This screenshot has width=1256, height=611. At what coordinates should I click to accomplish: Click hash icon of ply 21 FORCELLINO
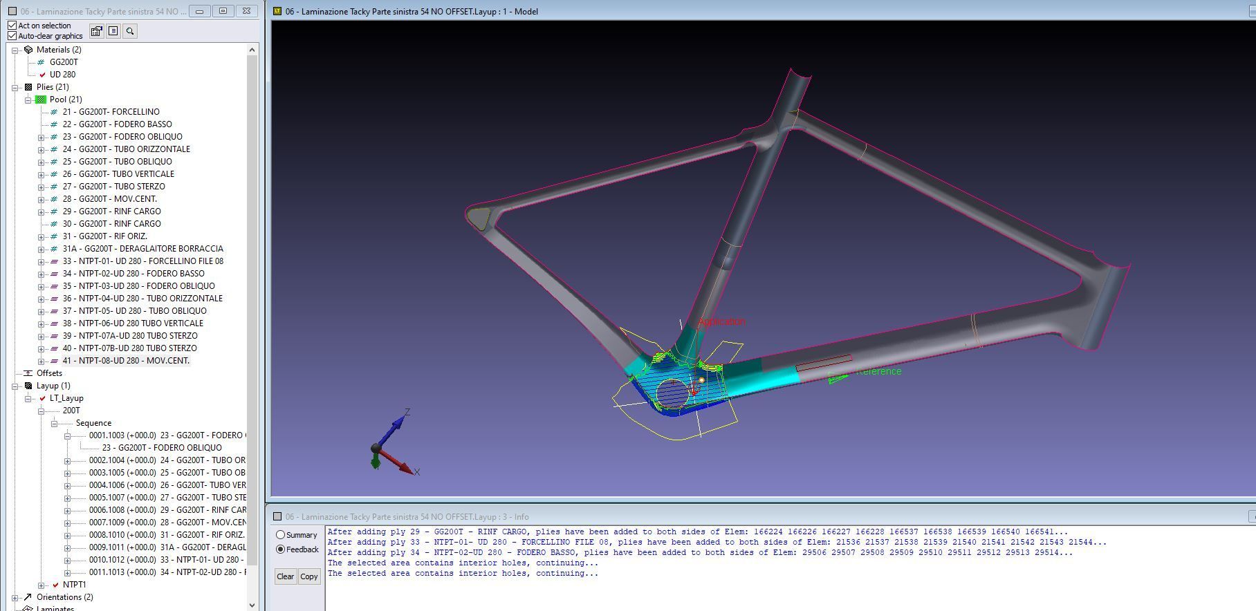coord(54,112)
